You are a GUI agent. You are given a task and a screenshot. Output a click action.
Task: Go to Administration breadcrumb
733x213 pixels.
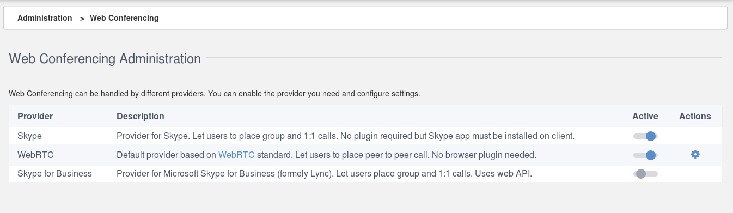tap(45, 18)
